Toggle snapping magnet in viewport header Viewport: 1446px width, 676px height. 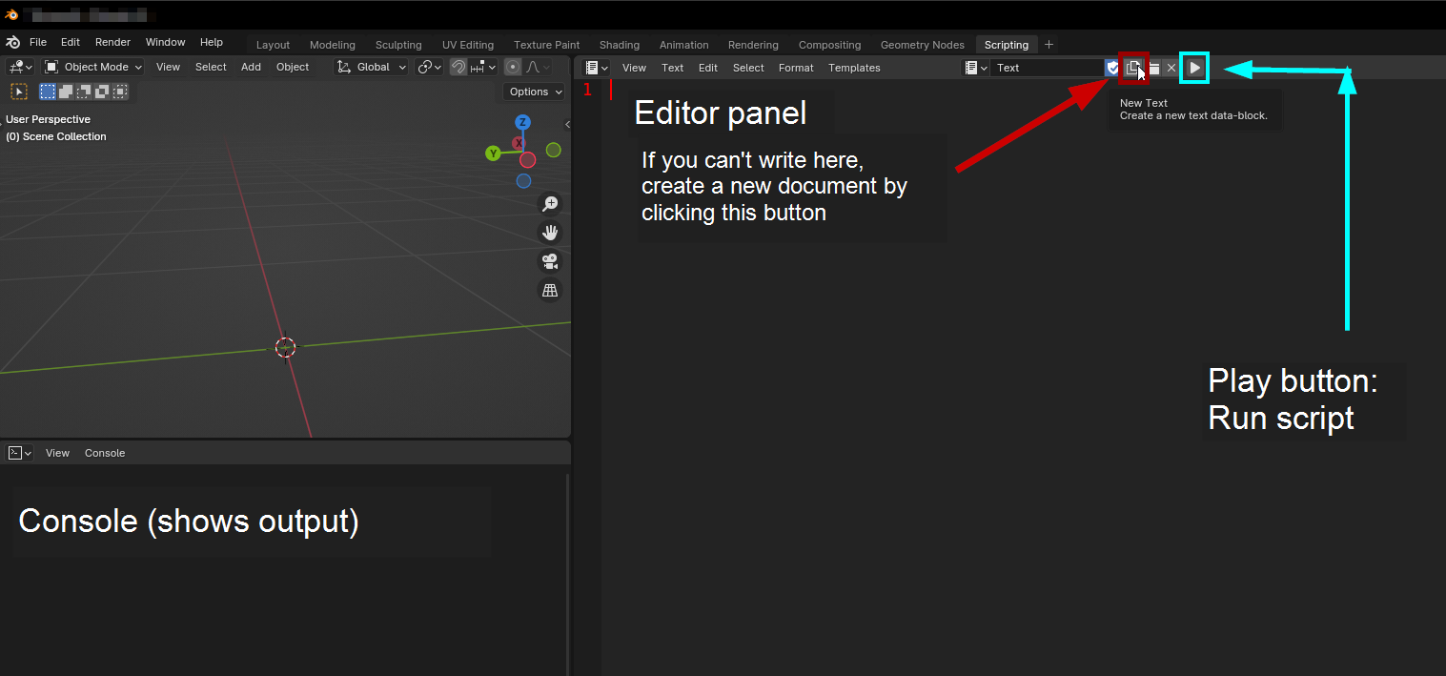458,67
